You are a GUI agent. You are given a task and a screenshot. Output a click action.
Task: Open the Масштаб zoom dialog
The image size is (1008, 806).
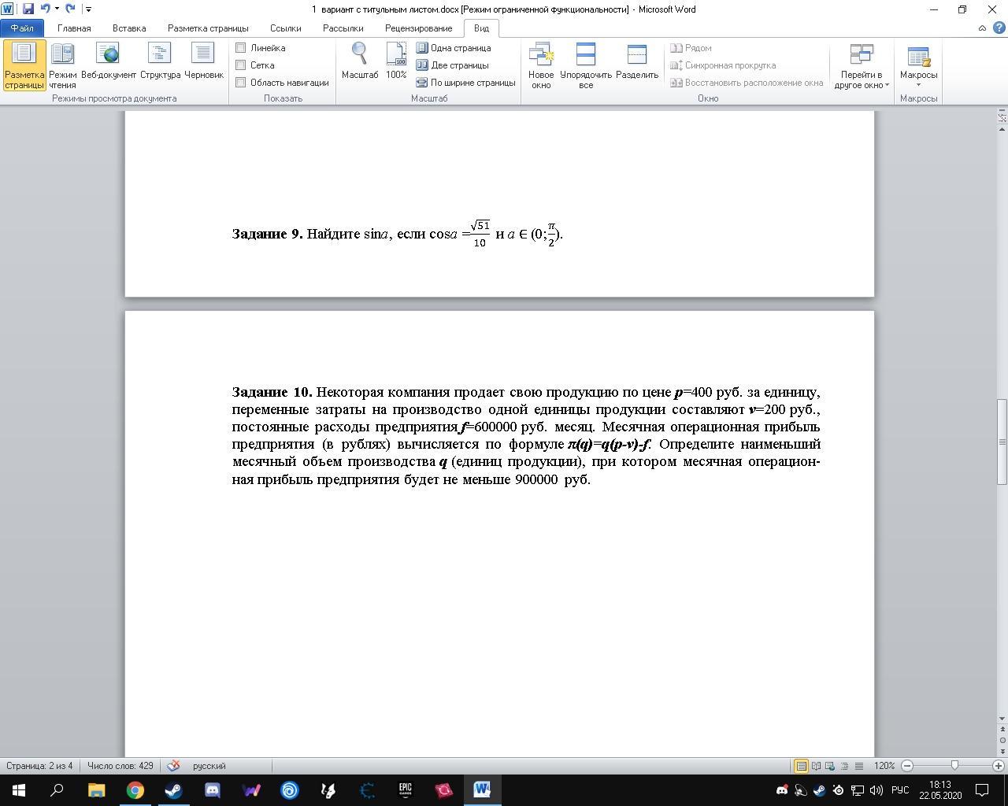point(360,61)
